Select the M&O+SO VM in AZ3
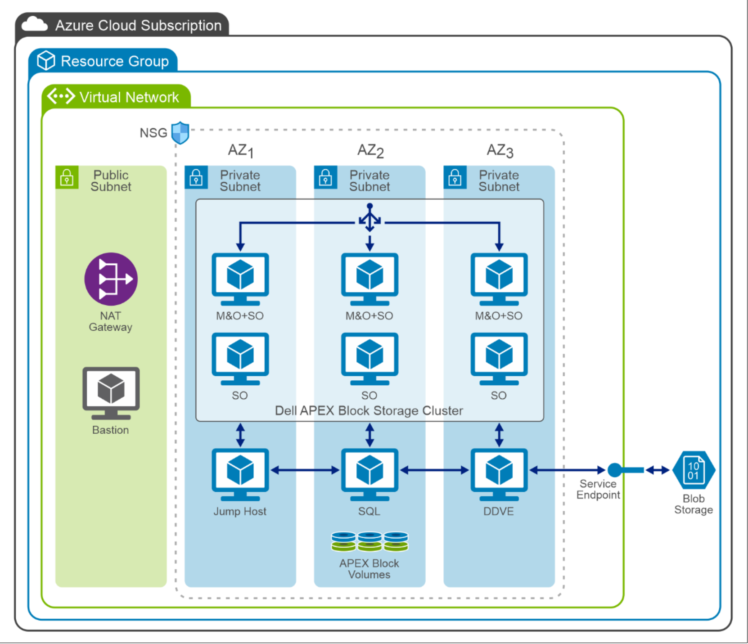 (499, 279)
